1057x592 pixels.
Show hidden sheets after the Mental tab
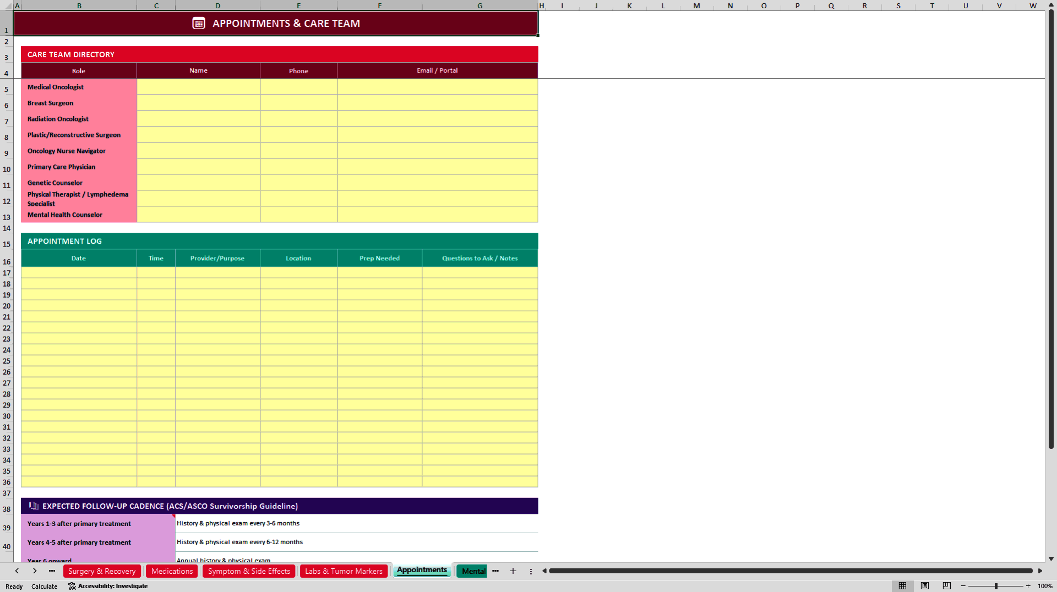(x=495, y=571)
